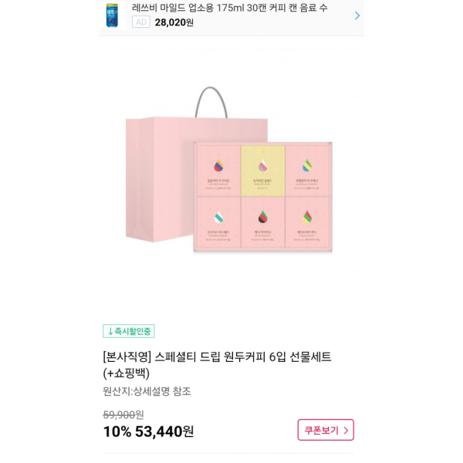Click the discounted price 53,440원
The image size is (463, 463).
[164, 431]
